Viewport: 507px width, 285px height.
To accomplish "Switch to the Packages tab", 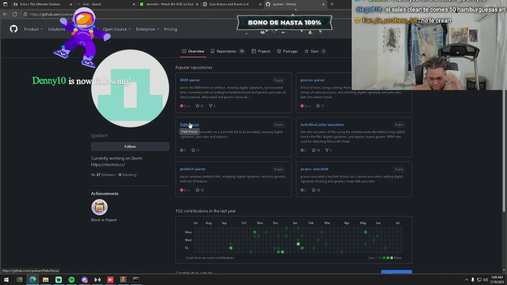I will point(288,51).
